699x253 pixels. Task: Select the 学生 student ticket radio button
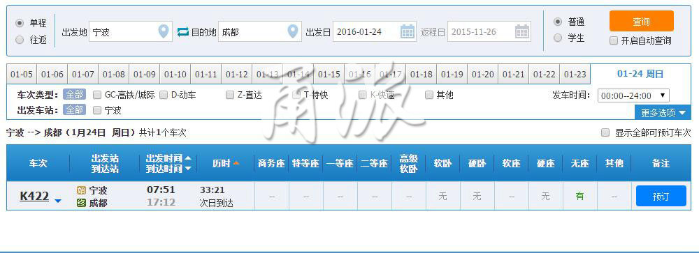[558, 38]
